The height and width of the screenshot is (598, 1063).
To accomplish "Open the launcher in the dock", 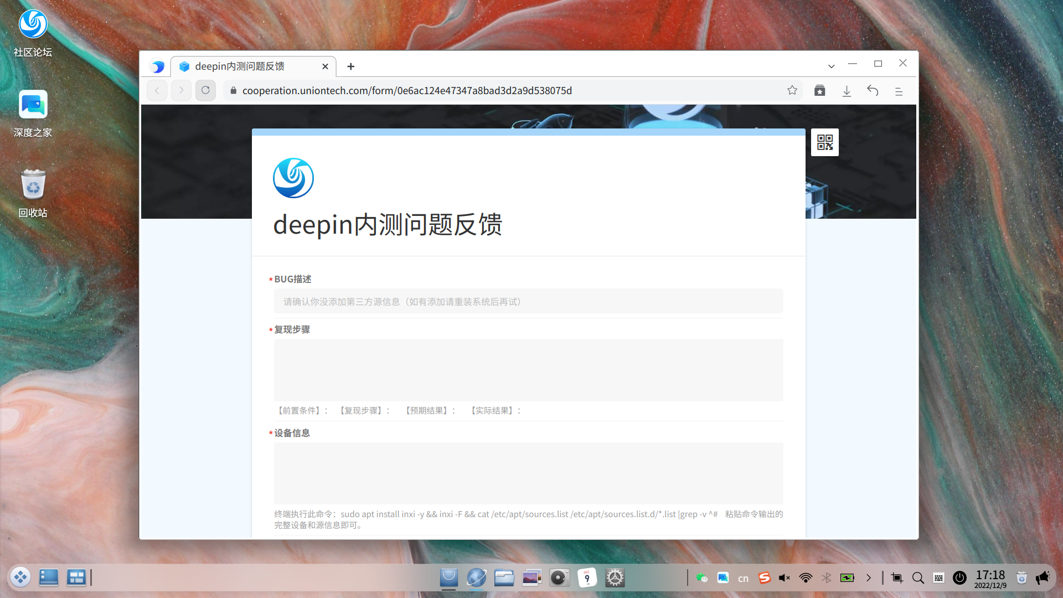I will coord(20,578).
